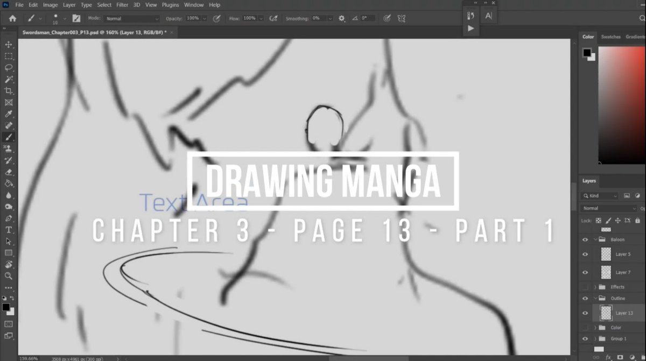Collapse the Outline group
Viewport: 646px width, 361px height.
(x=595, y=298)
